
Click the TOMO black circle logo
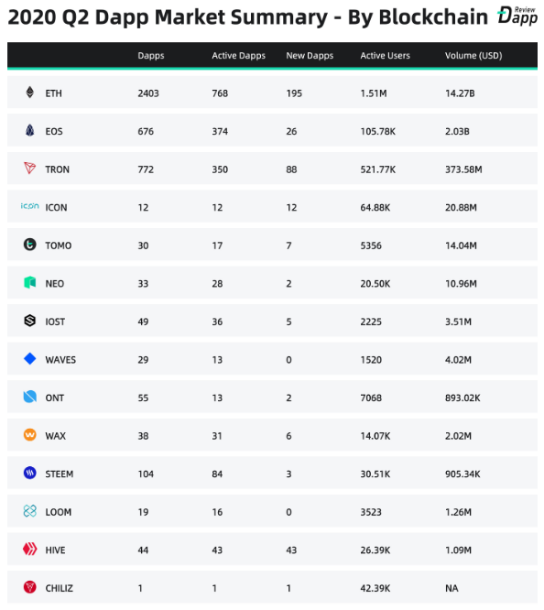(30, 245)
